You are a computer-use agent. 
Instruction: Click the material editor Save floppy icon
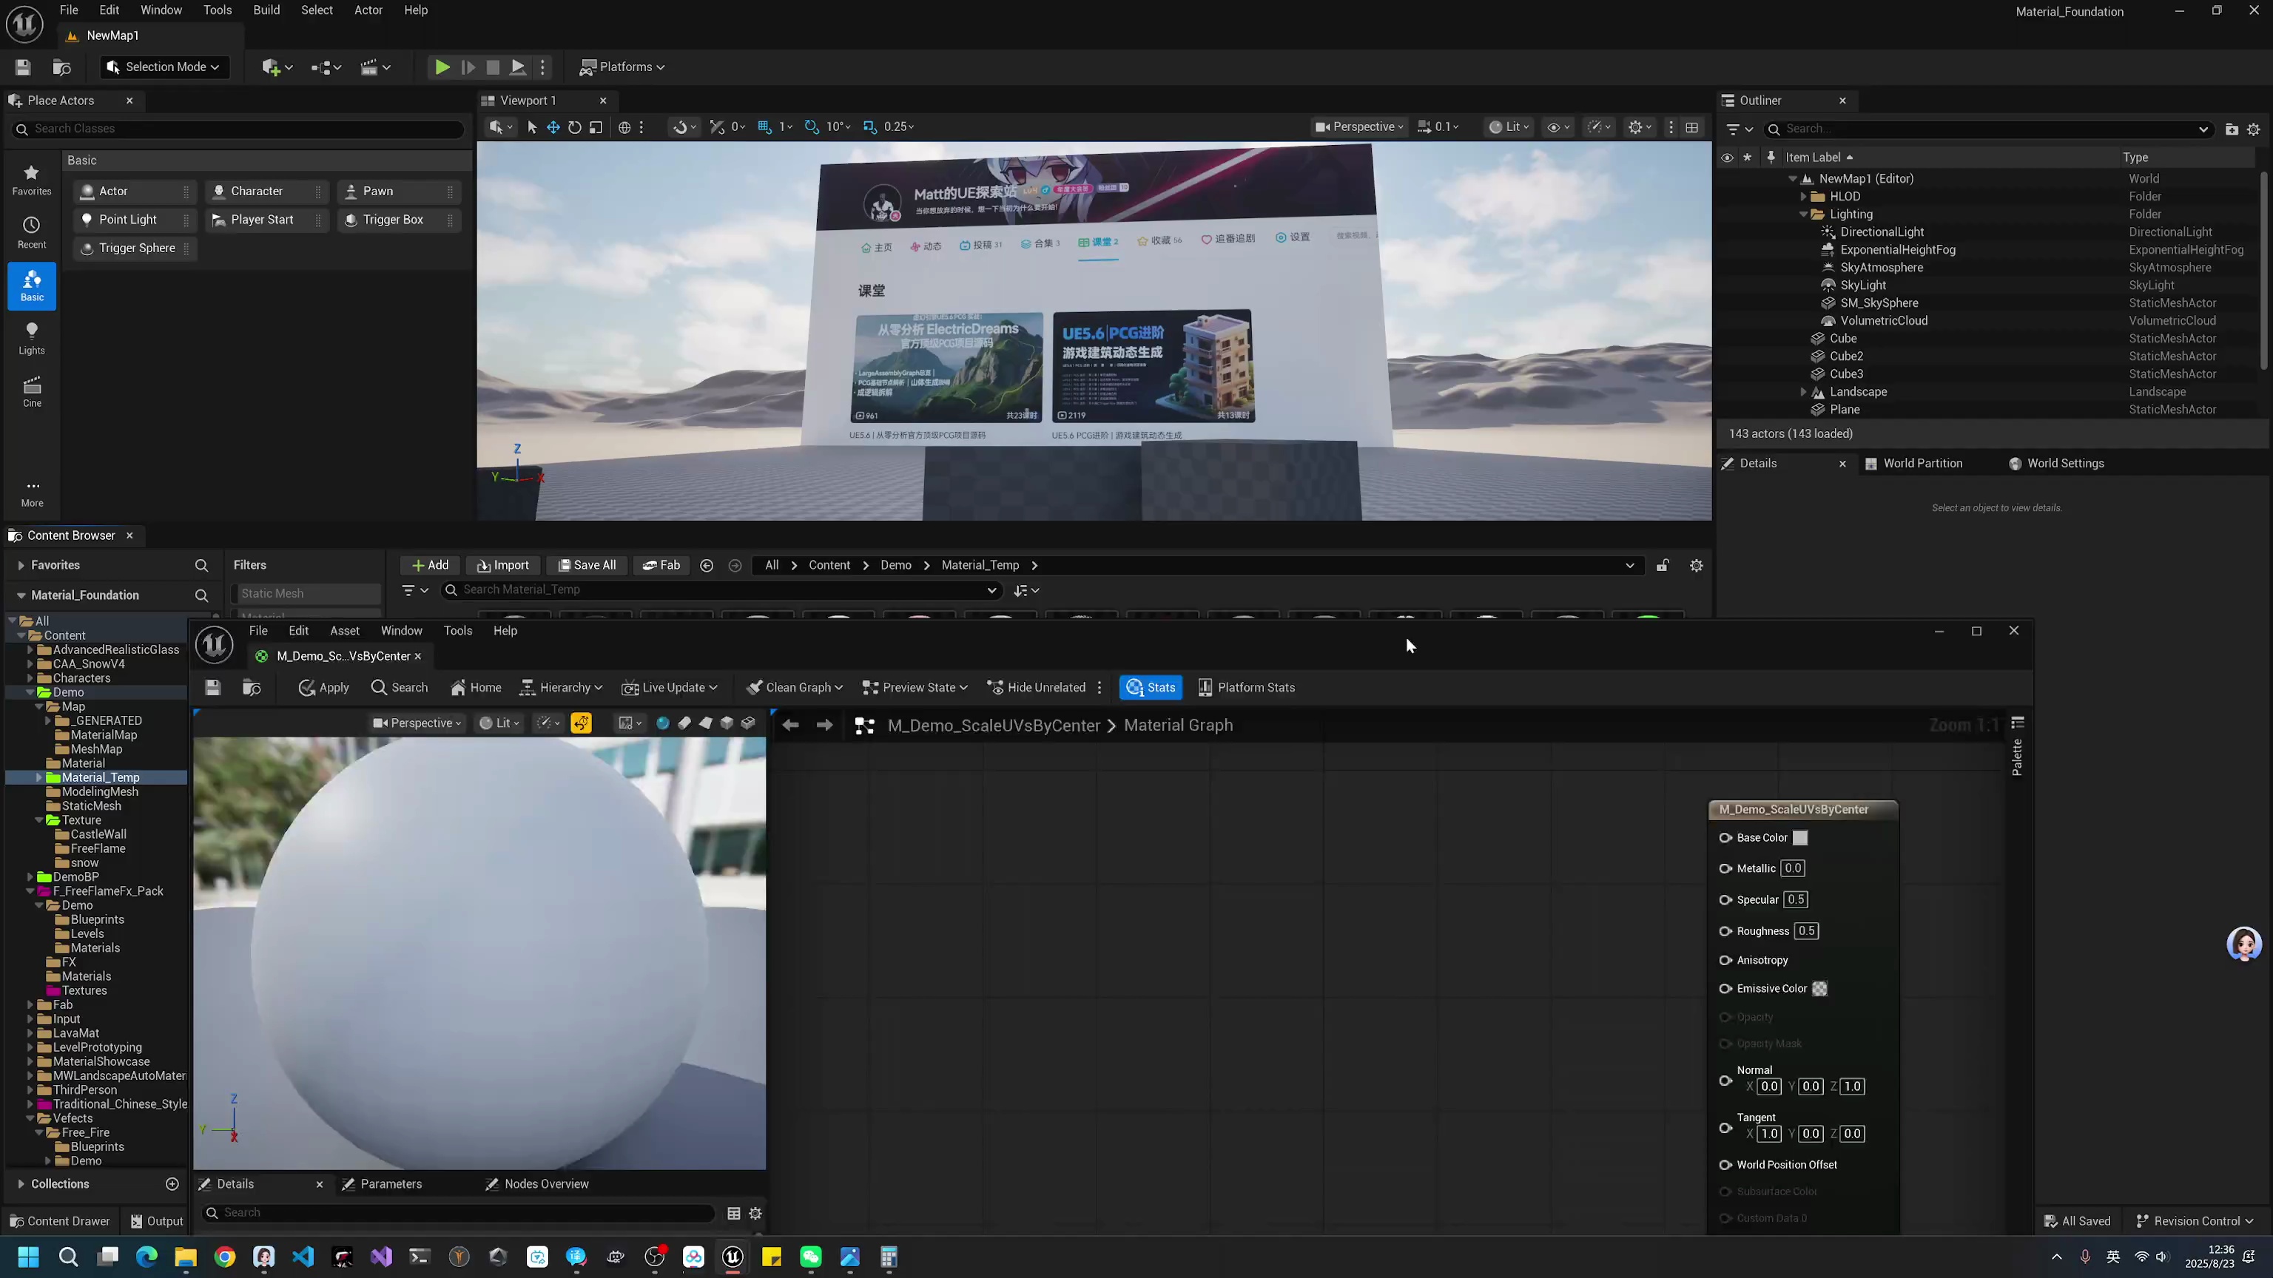(212, 688)
